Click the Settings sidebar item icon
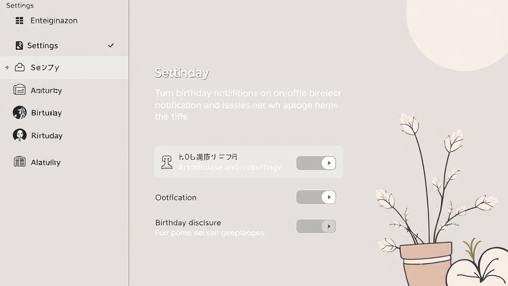 coord(19,46)
